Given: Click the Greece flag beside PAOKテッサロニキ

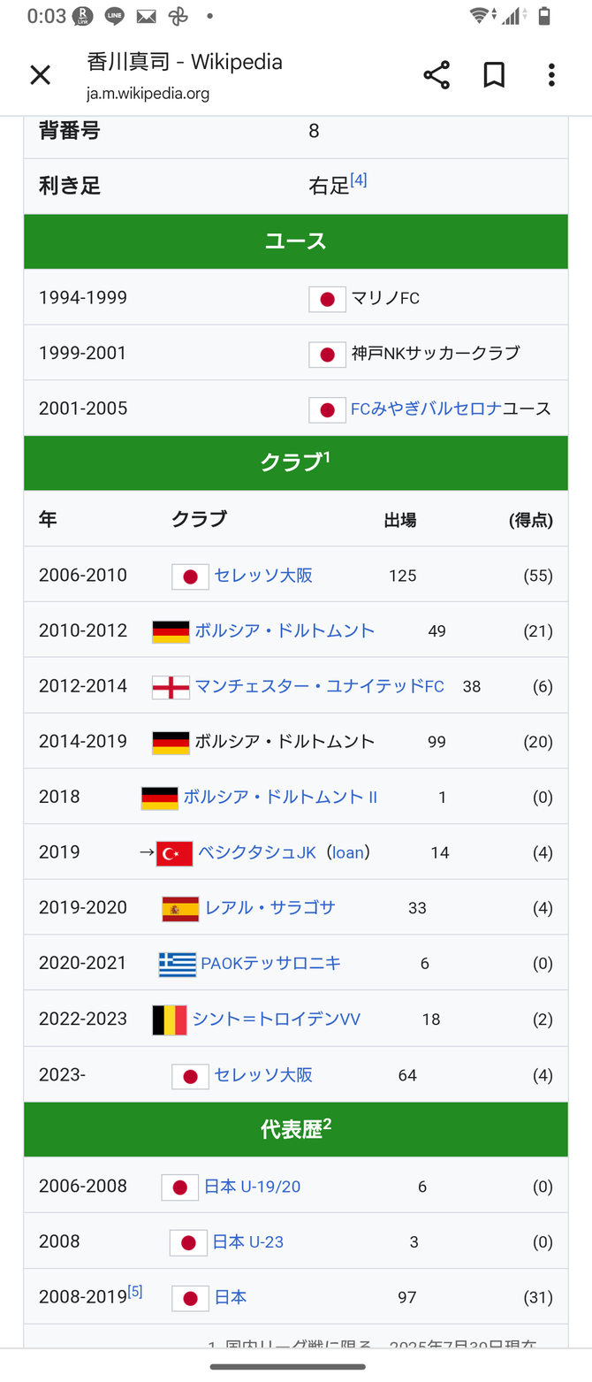Looking at the screenshot, I should pyautogui.click(x=177, y=964).
